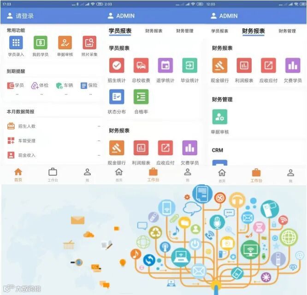Tap the partially visible CRM icon
Image resolution: width=307 pixels, height=295 pixels.
coord(220,163)
